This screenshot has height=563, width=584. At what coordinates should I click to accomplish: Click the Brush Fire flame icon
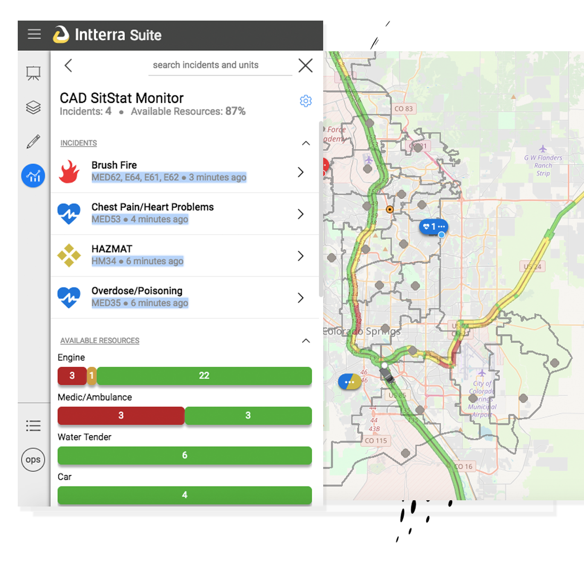pyautogui.click(x=69, y=171)
